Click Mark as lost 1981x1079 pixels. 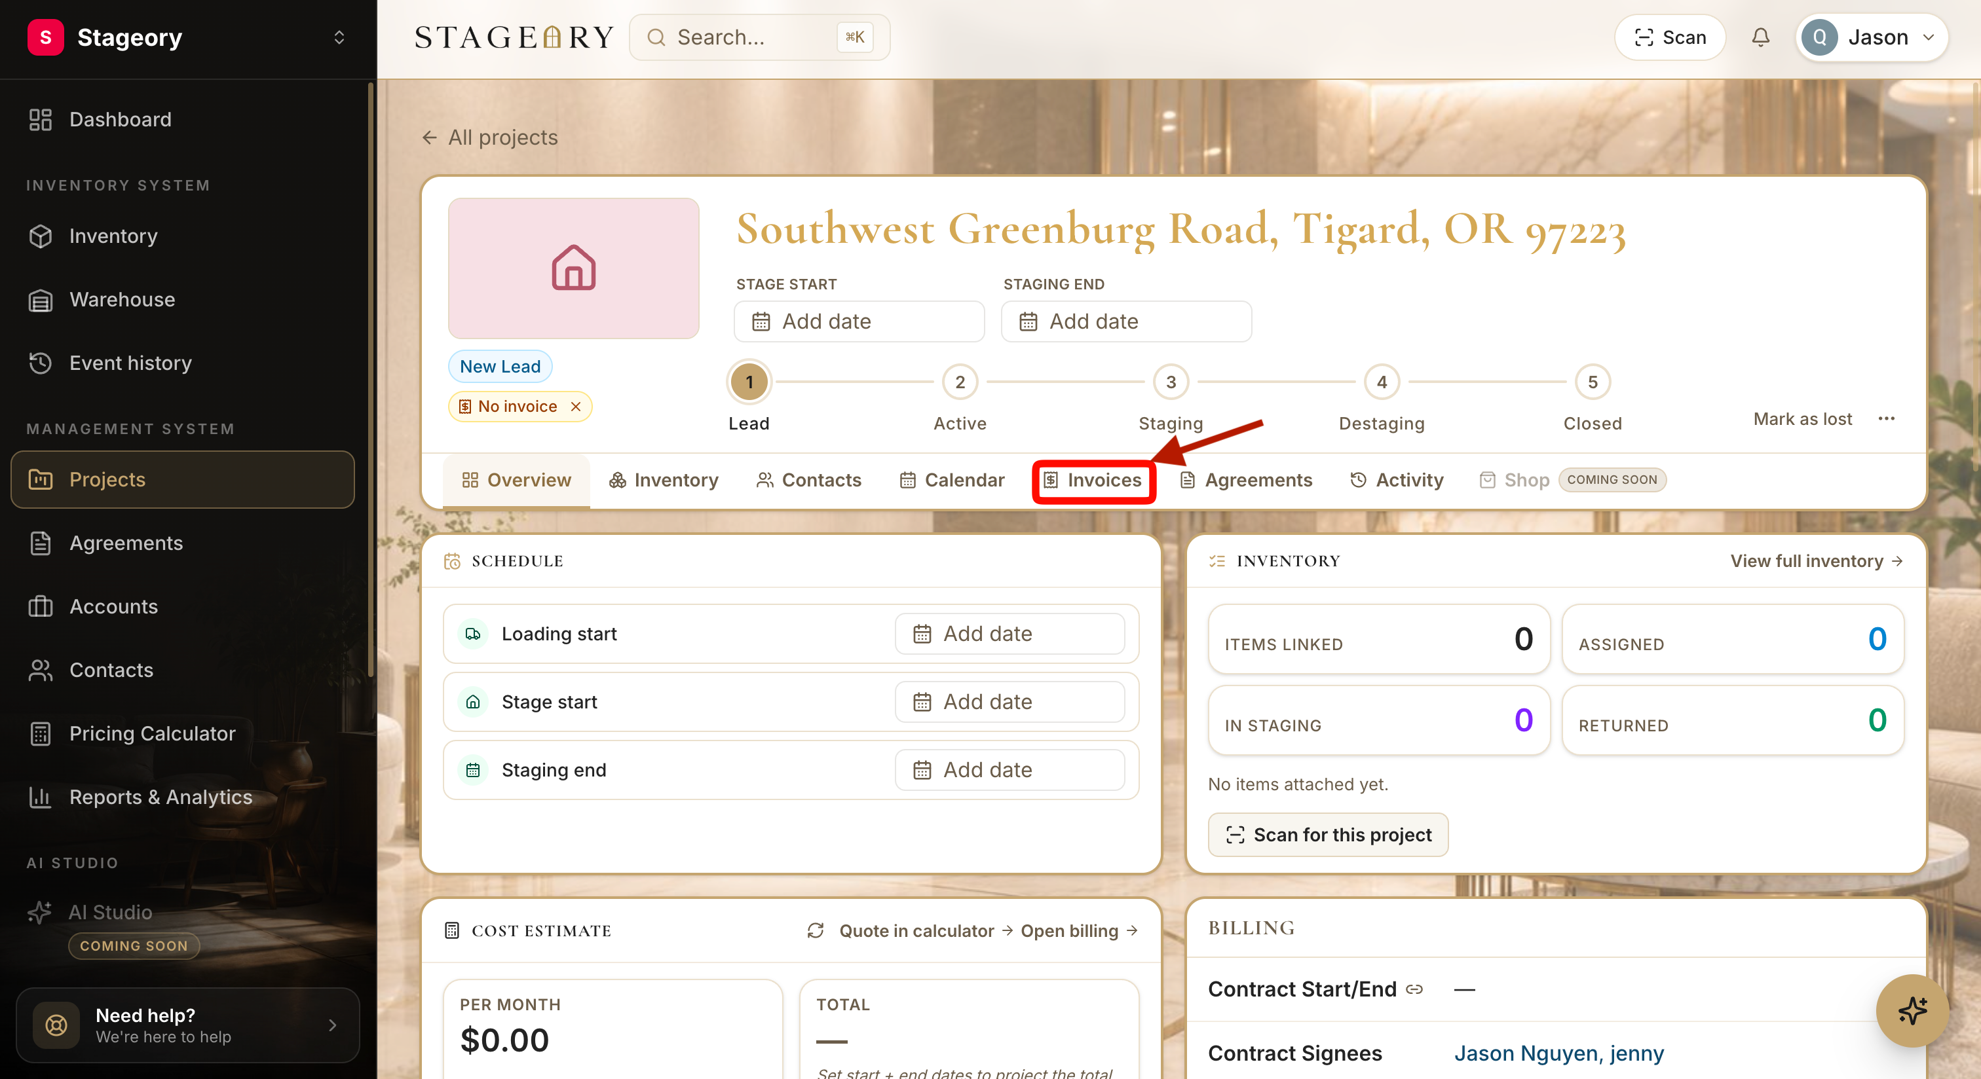1803,419
